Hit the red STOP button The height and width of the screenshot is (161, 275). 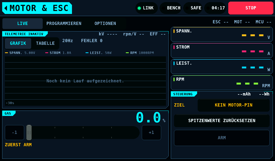(251, 8)
